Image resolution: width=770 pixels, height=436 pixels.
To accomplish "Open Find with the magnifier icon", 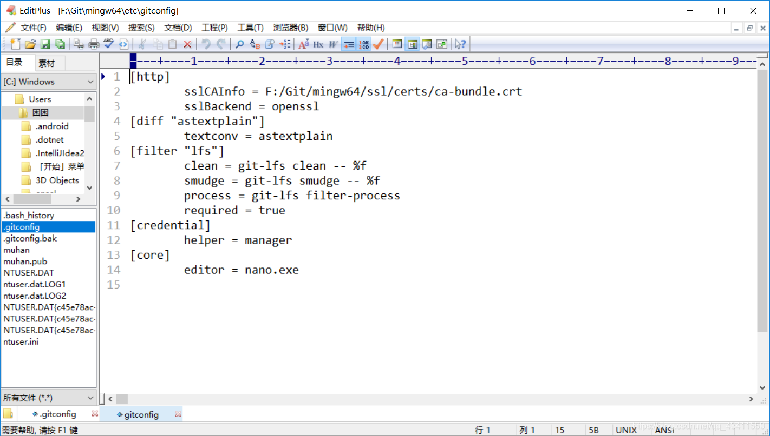I will pos(239,44).
